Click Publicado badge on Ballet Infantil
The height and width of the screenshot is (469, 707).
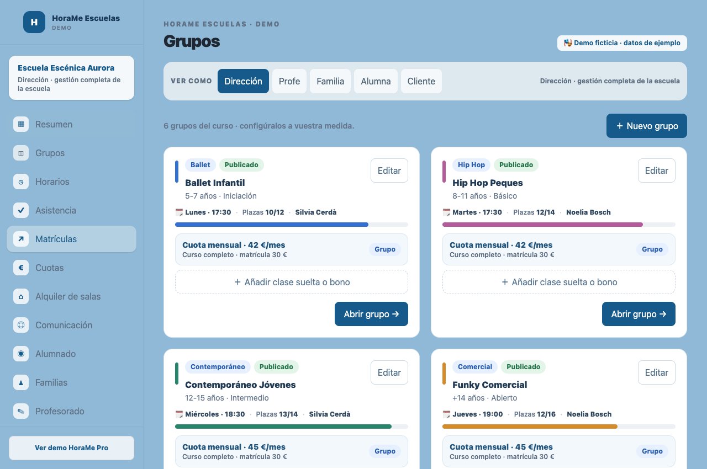point(242,165)
